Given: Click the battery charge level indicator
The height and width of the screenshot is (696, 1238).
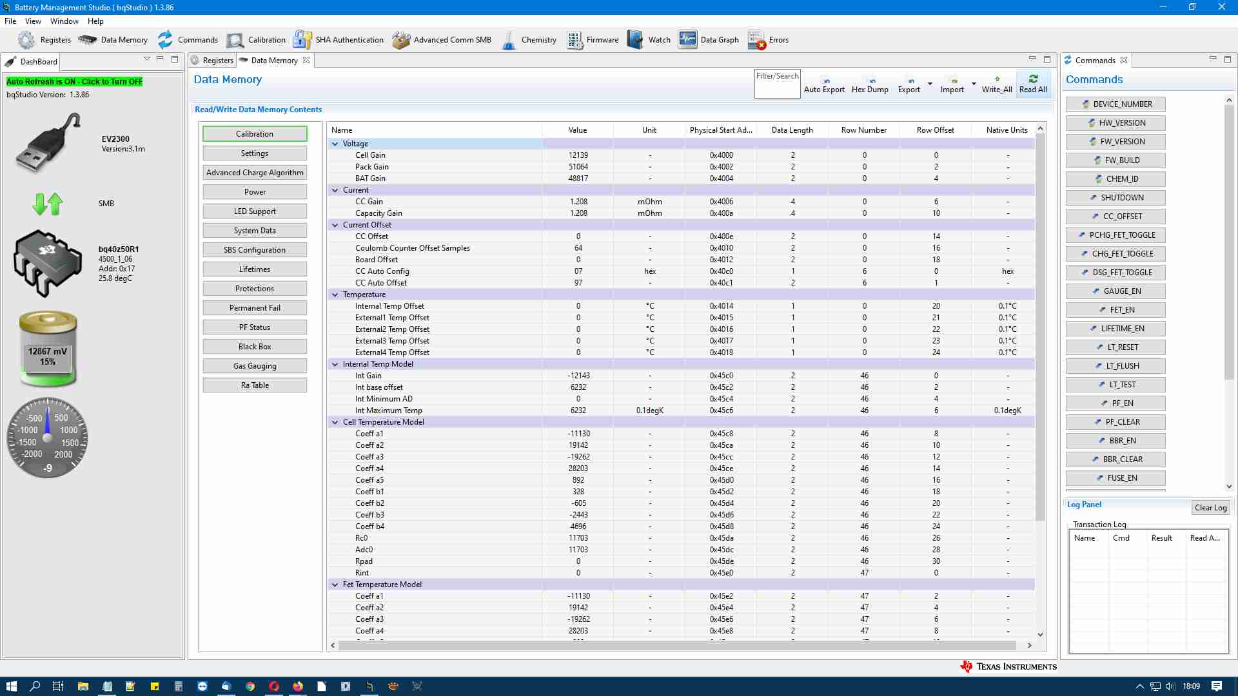Looking at the screenshot, I should pyautogui.click(x=48, y=351).
